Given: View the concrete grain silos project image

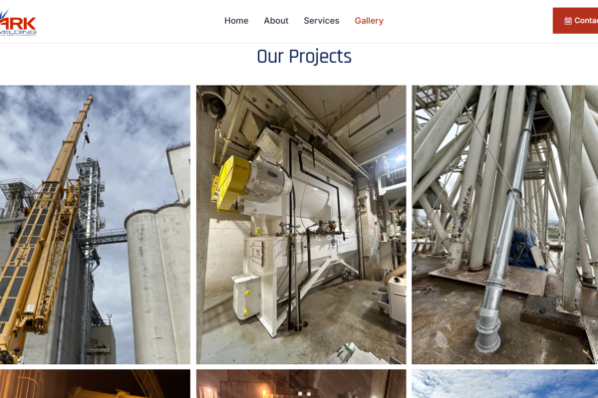Looking at the screenshot, I should coord(95,225).
